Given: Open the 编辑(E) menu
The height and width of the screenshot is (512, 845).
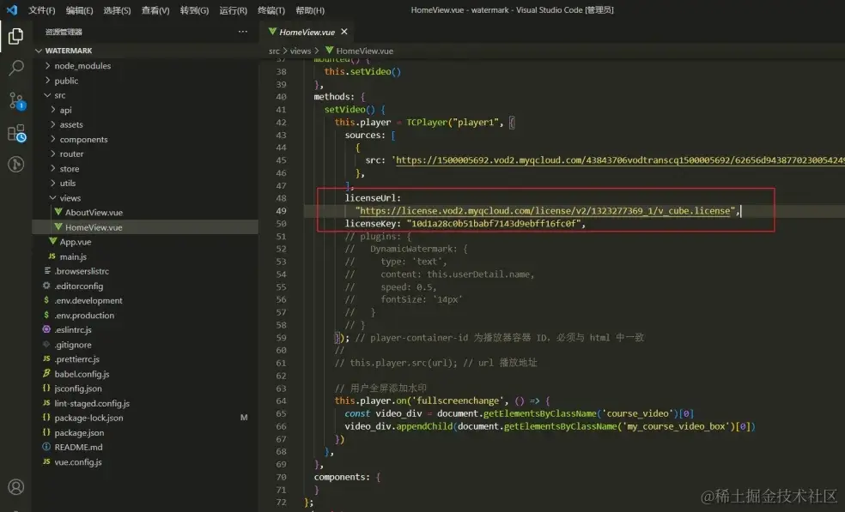Looking at the screenshot, I should pyautogui.click(x=79, y=10).
